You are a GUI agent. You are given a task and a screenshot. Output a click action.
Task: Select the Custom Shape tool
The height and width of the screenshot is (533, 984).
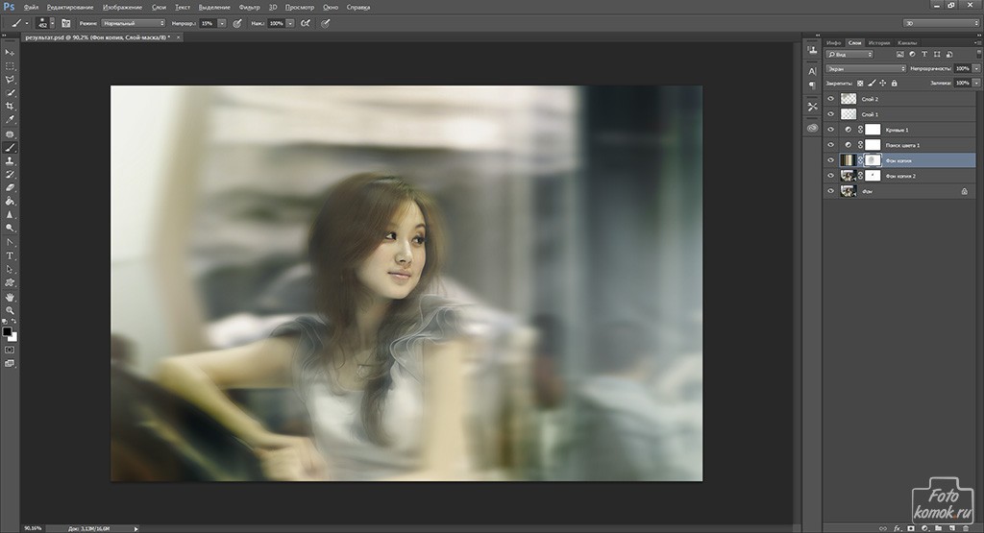pos(10,282)
